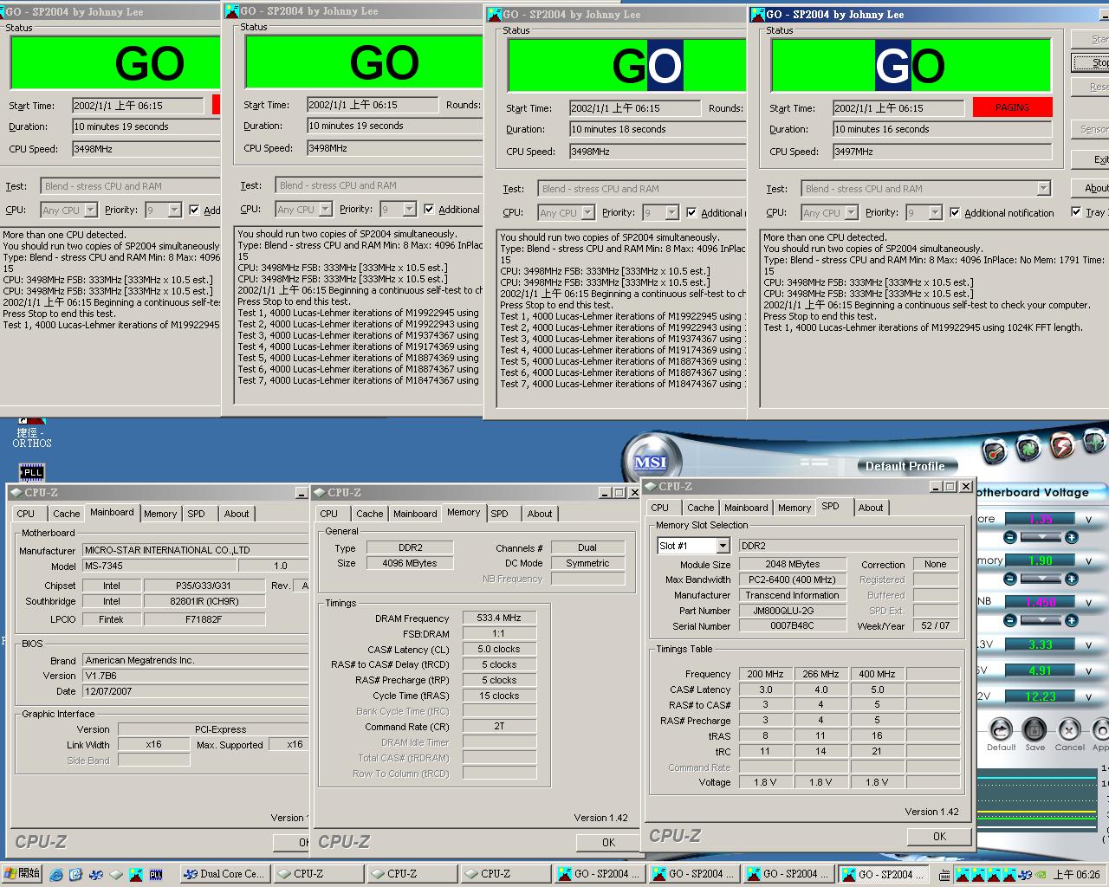Open the fan speed section in MSI Dual Core Center

(1028, 449)
